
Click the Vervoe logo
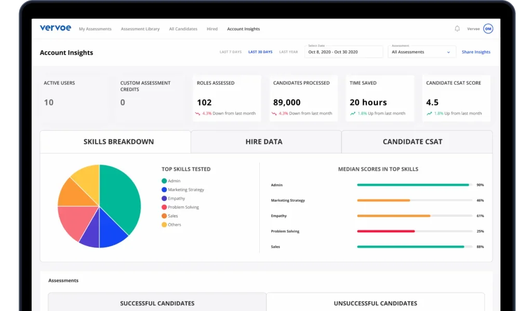coord(55,28)
